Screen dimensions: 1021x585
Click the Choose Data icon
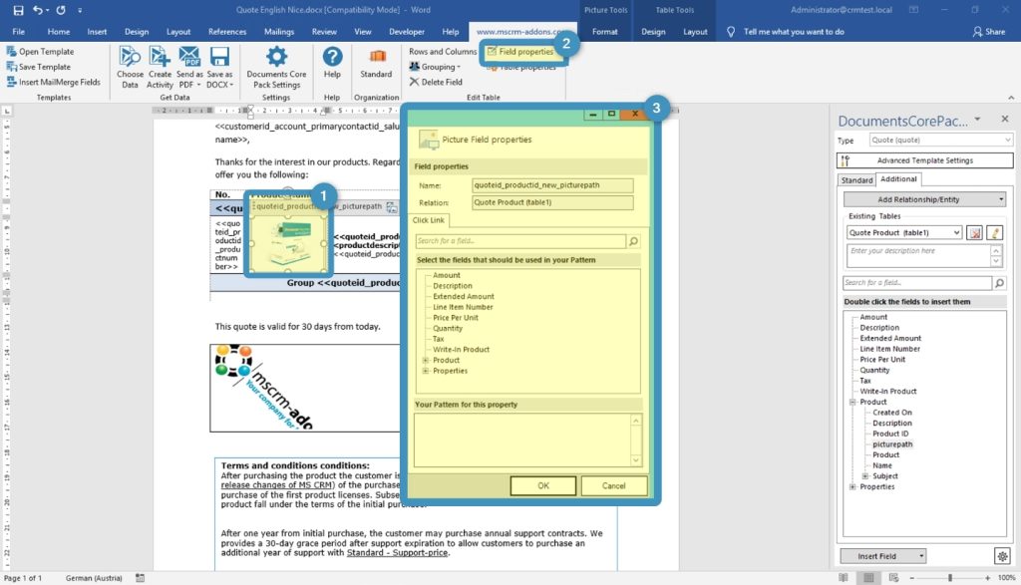pos(130,57)
